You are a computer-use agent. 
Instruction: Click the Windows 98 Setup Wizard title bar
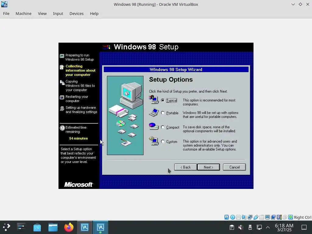(176, 69)
